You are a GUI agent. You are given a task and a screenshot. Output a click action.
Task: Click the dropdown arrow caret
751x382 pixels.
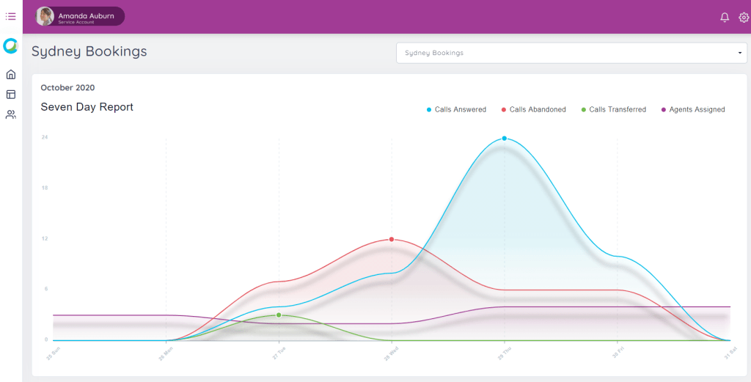tap(739, 53)
